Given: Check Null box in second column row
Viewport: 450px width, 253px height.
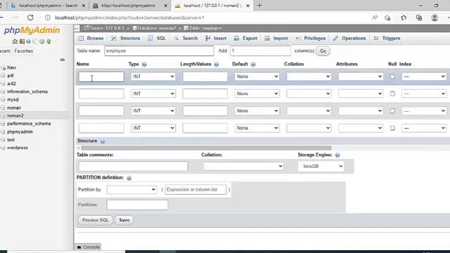Looking at the screenshot, I should click(392, 93).
